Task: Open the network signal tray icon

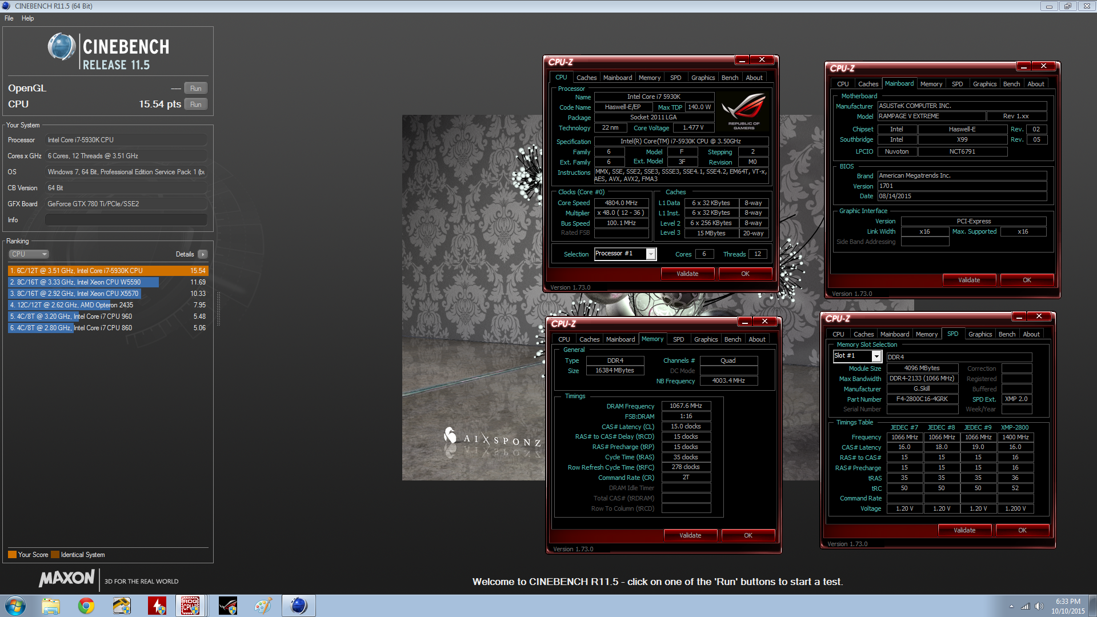Action: pyautogui.click(x=1026, y=606)
